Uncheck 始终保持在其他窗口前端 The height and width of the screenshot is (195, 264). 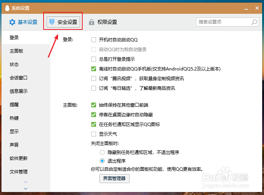[x=93, y=105]
